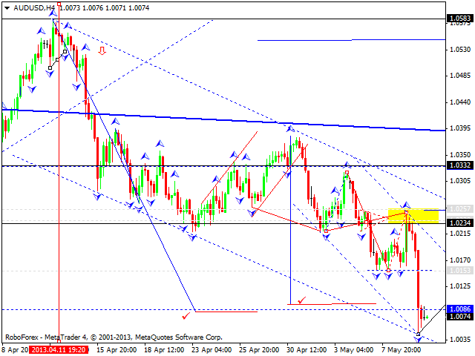
Task: Click the yellow highlighted rectangle zone
Action: 413,216
